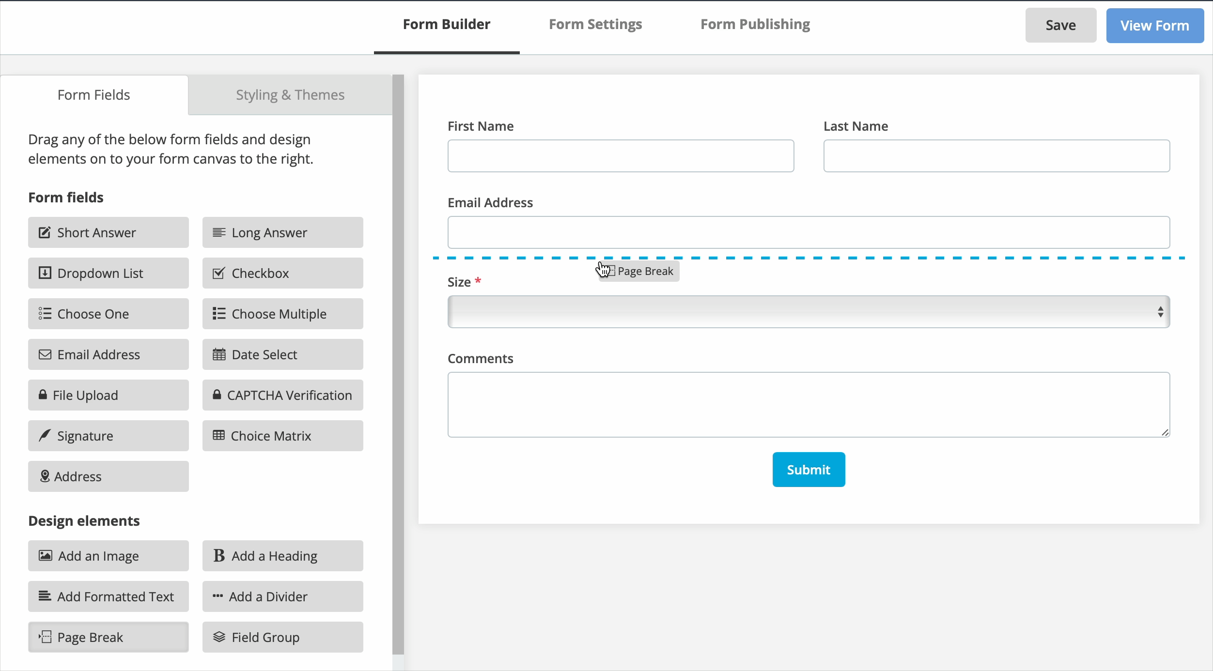
Task: Click the blue Submit button
Action: [809, 470]
